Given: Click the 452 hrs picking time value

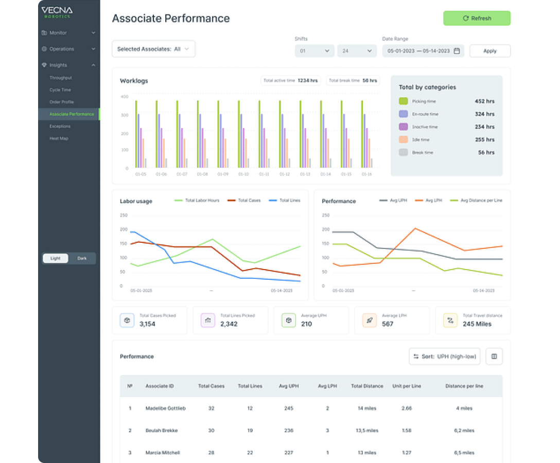Looking at the screenshot, I should 485,101.
